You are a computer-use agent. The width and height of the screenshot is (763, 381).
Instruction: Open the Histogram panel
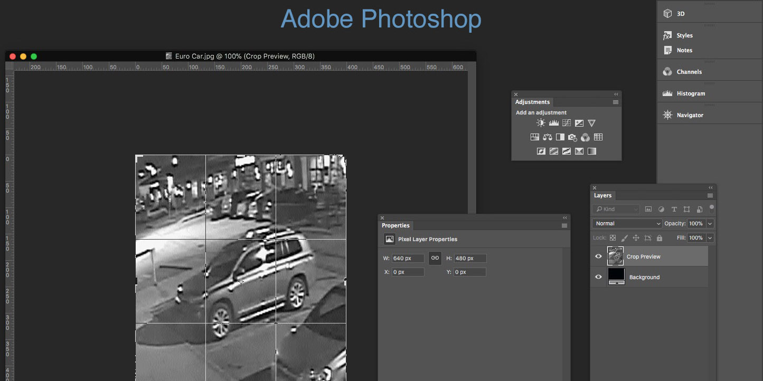[x=691, y=93]
